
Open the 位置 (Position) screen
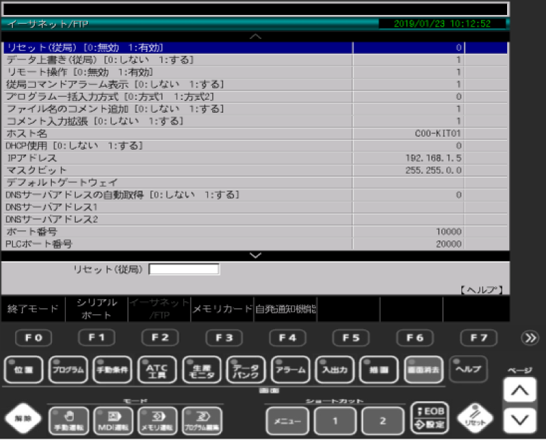click(x=23, y=370)
